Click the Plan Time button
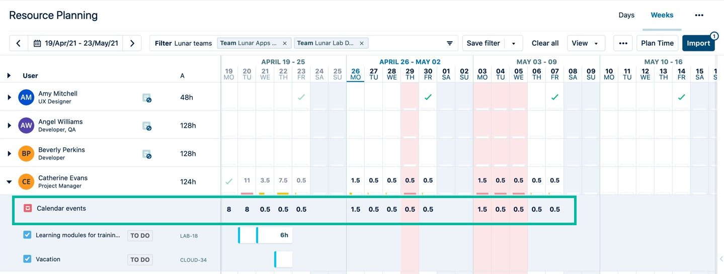 tap(657, 43)
